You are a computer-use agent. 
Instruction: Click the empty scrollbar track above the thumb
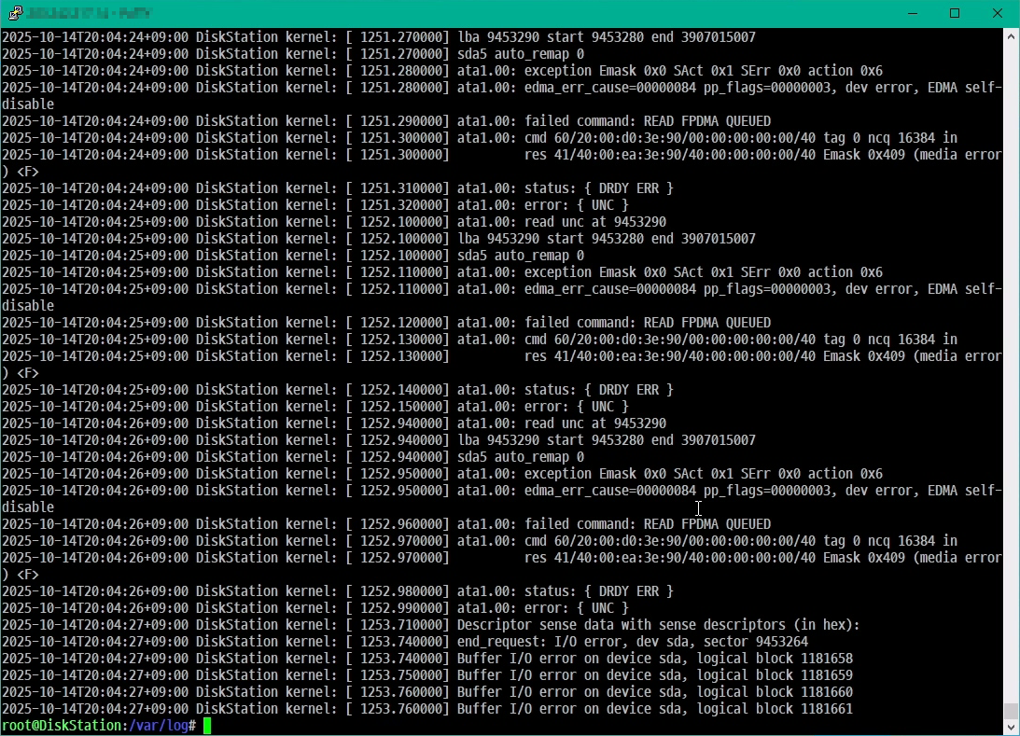(1011, 373)
